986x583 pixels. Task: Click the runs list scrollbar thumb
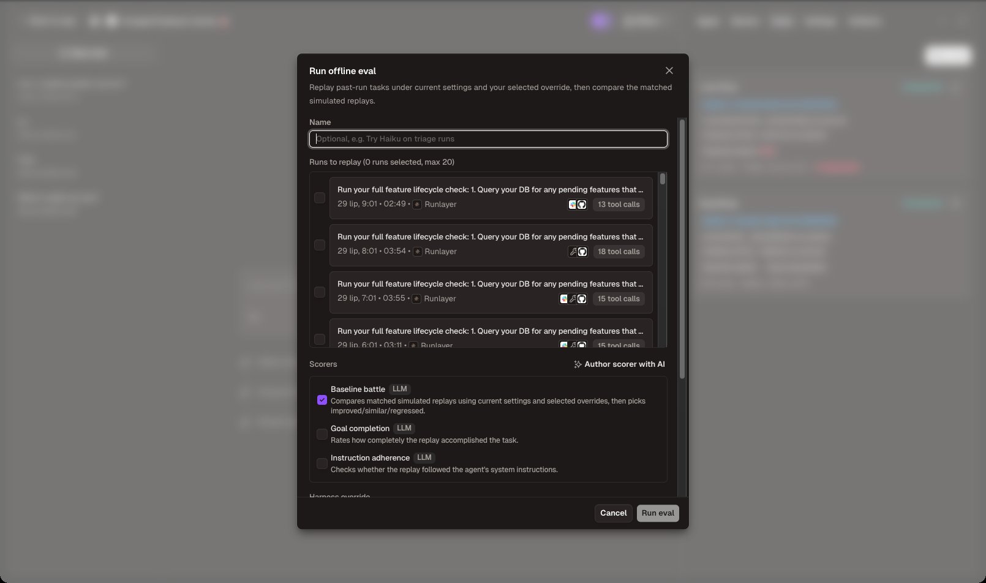[663, 179]
